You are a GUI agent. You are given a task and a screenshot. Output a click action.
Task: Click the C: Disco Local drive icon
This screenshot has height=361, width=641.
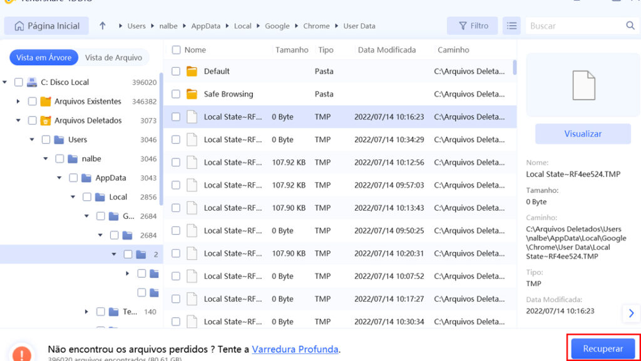click(x=33, y=82)
